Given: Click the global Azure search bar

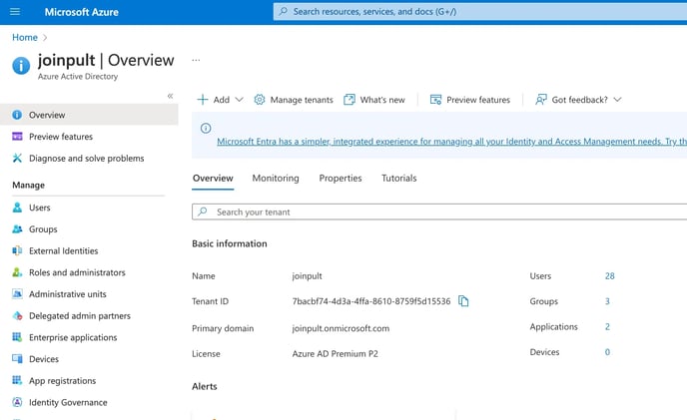Looking at the screenshot, I should pos(479,11).
